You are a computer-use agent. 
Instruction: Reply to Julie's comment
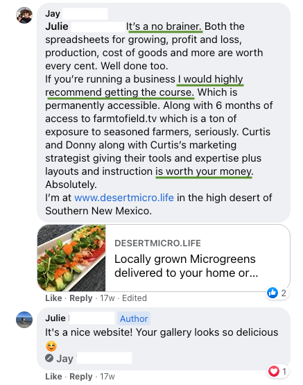81,377
